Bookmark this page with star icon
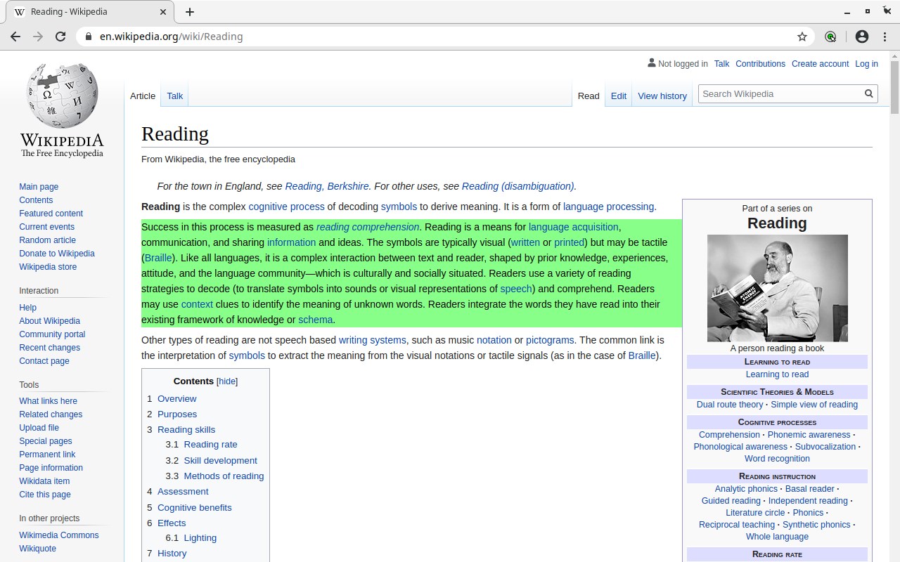Image resolution: width=900 pixels, height=562 pixels. (x=802, y=37)
